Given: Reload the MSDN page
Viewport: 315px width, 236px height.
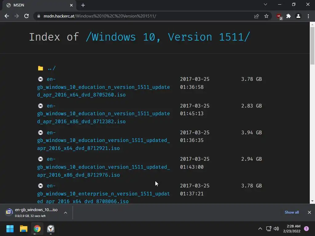Looking at the screenshot, I should [x=26, y=16].
